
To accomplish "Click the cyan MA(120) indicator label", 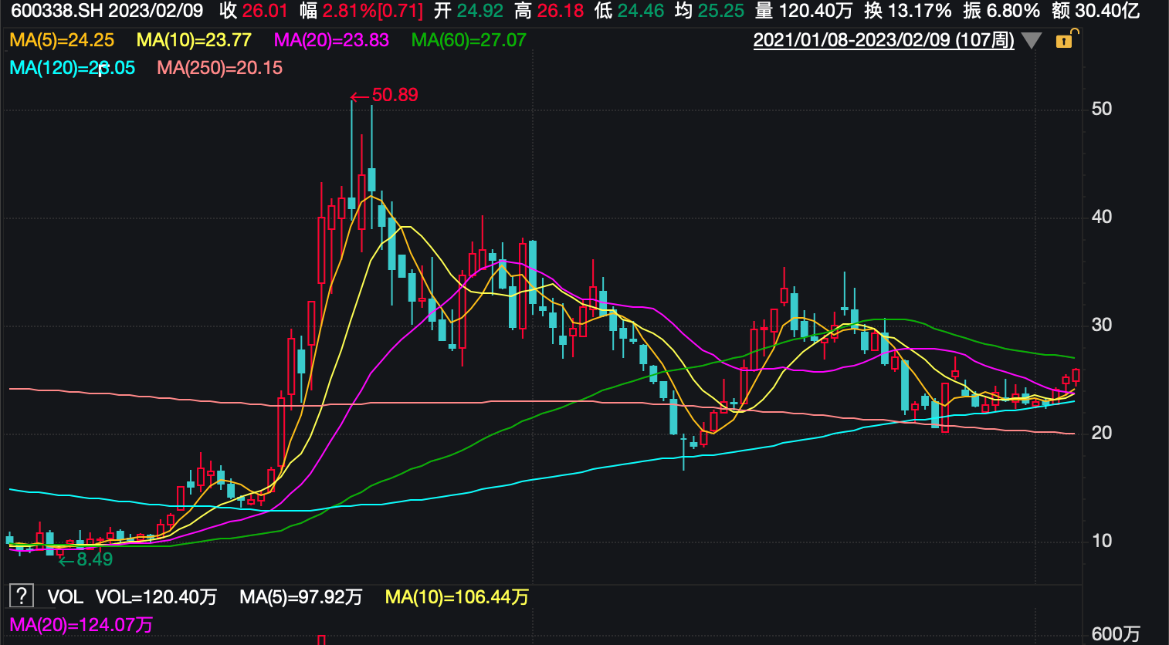I will 72,68.
